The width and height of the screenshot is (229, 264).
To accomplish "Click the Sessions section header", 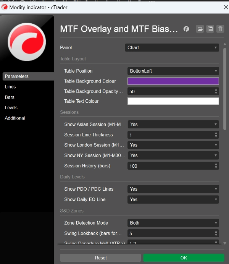I will click(69, 112).
